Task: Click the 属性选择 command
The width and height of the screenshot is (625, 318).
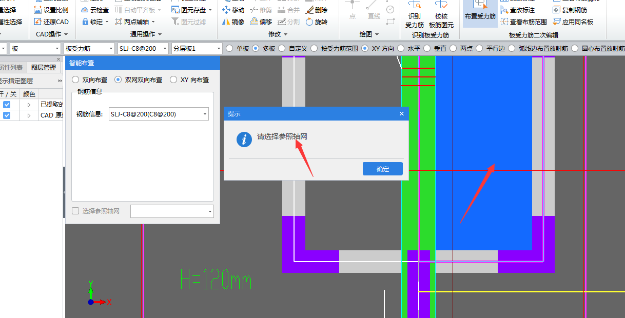Action: (11, 22)
